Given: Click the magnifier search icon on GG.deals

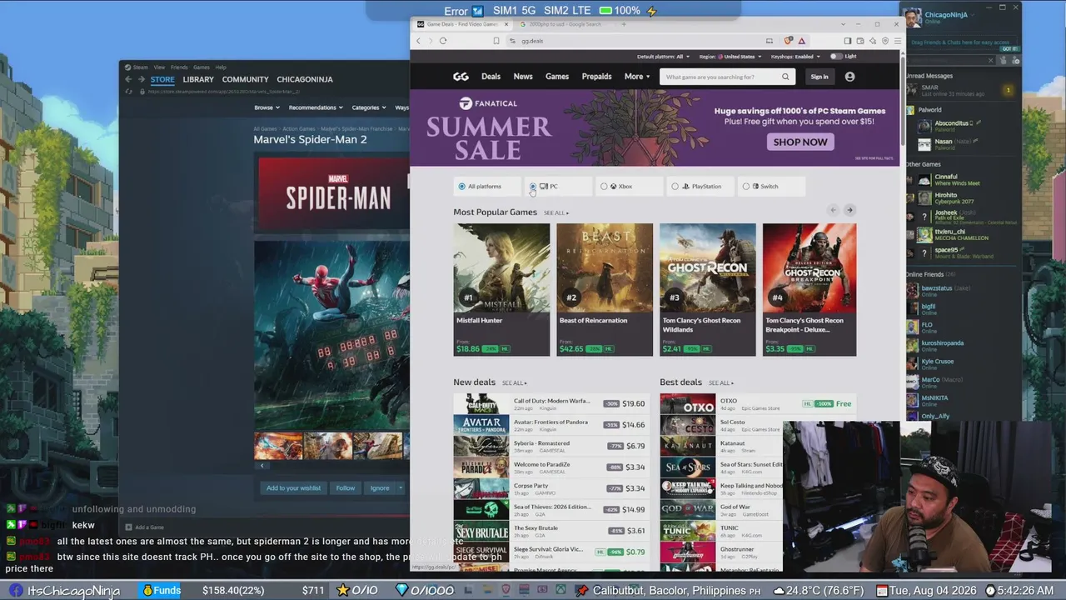Looking at the screenshot, I should 785,77.
